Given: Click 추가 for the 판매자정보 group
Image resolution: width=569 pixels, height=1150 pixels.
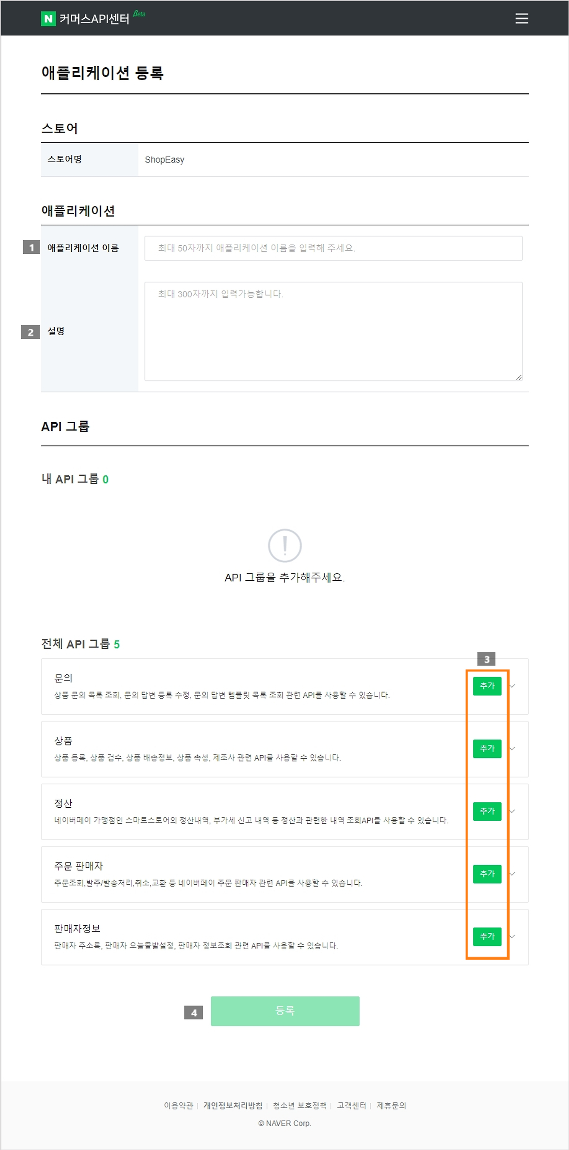Looking at the screenshot, I should (487, 937).
